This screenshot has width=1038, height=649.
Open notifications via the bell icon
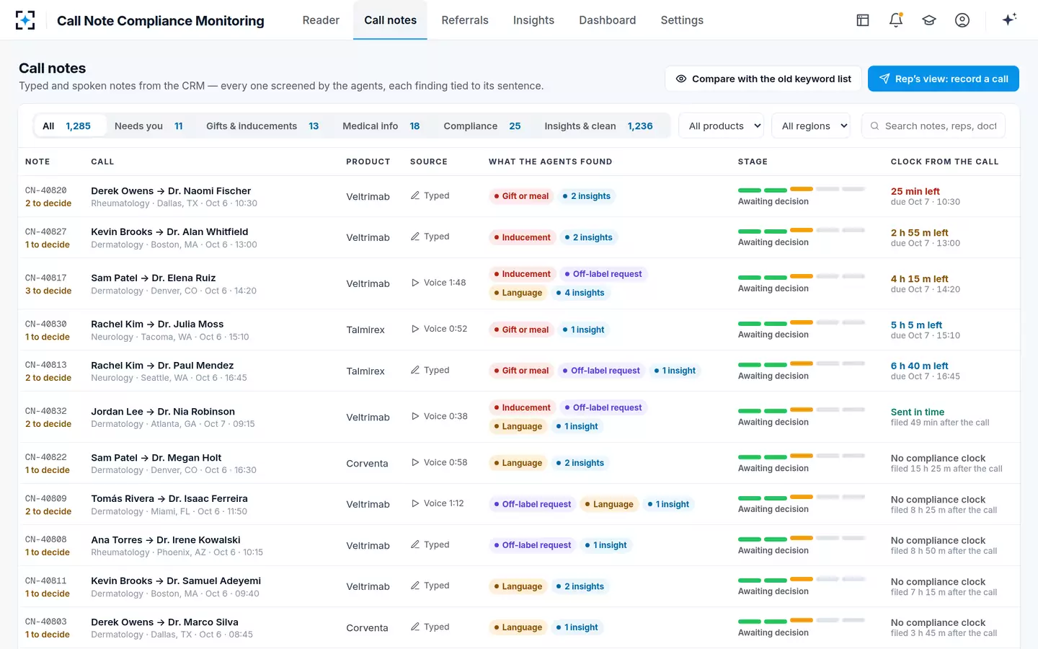click(x=896, y=20)
